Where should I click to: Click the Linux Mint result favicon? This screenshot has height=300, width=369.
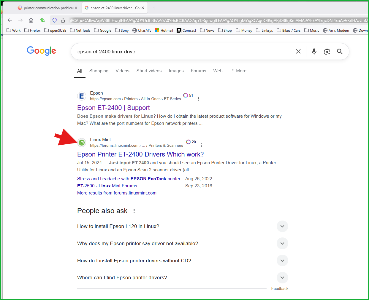(x=82, y=143)
